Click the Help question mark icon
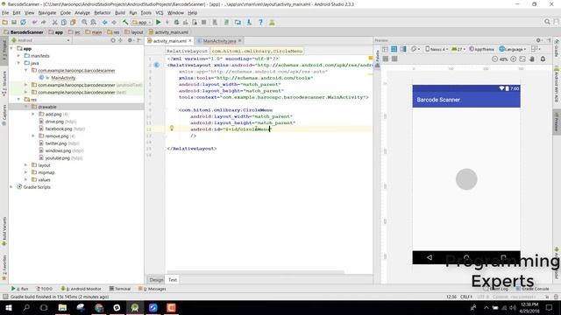The image size is (561, 315). 261,22
